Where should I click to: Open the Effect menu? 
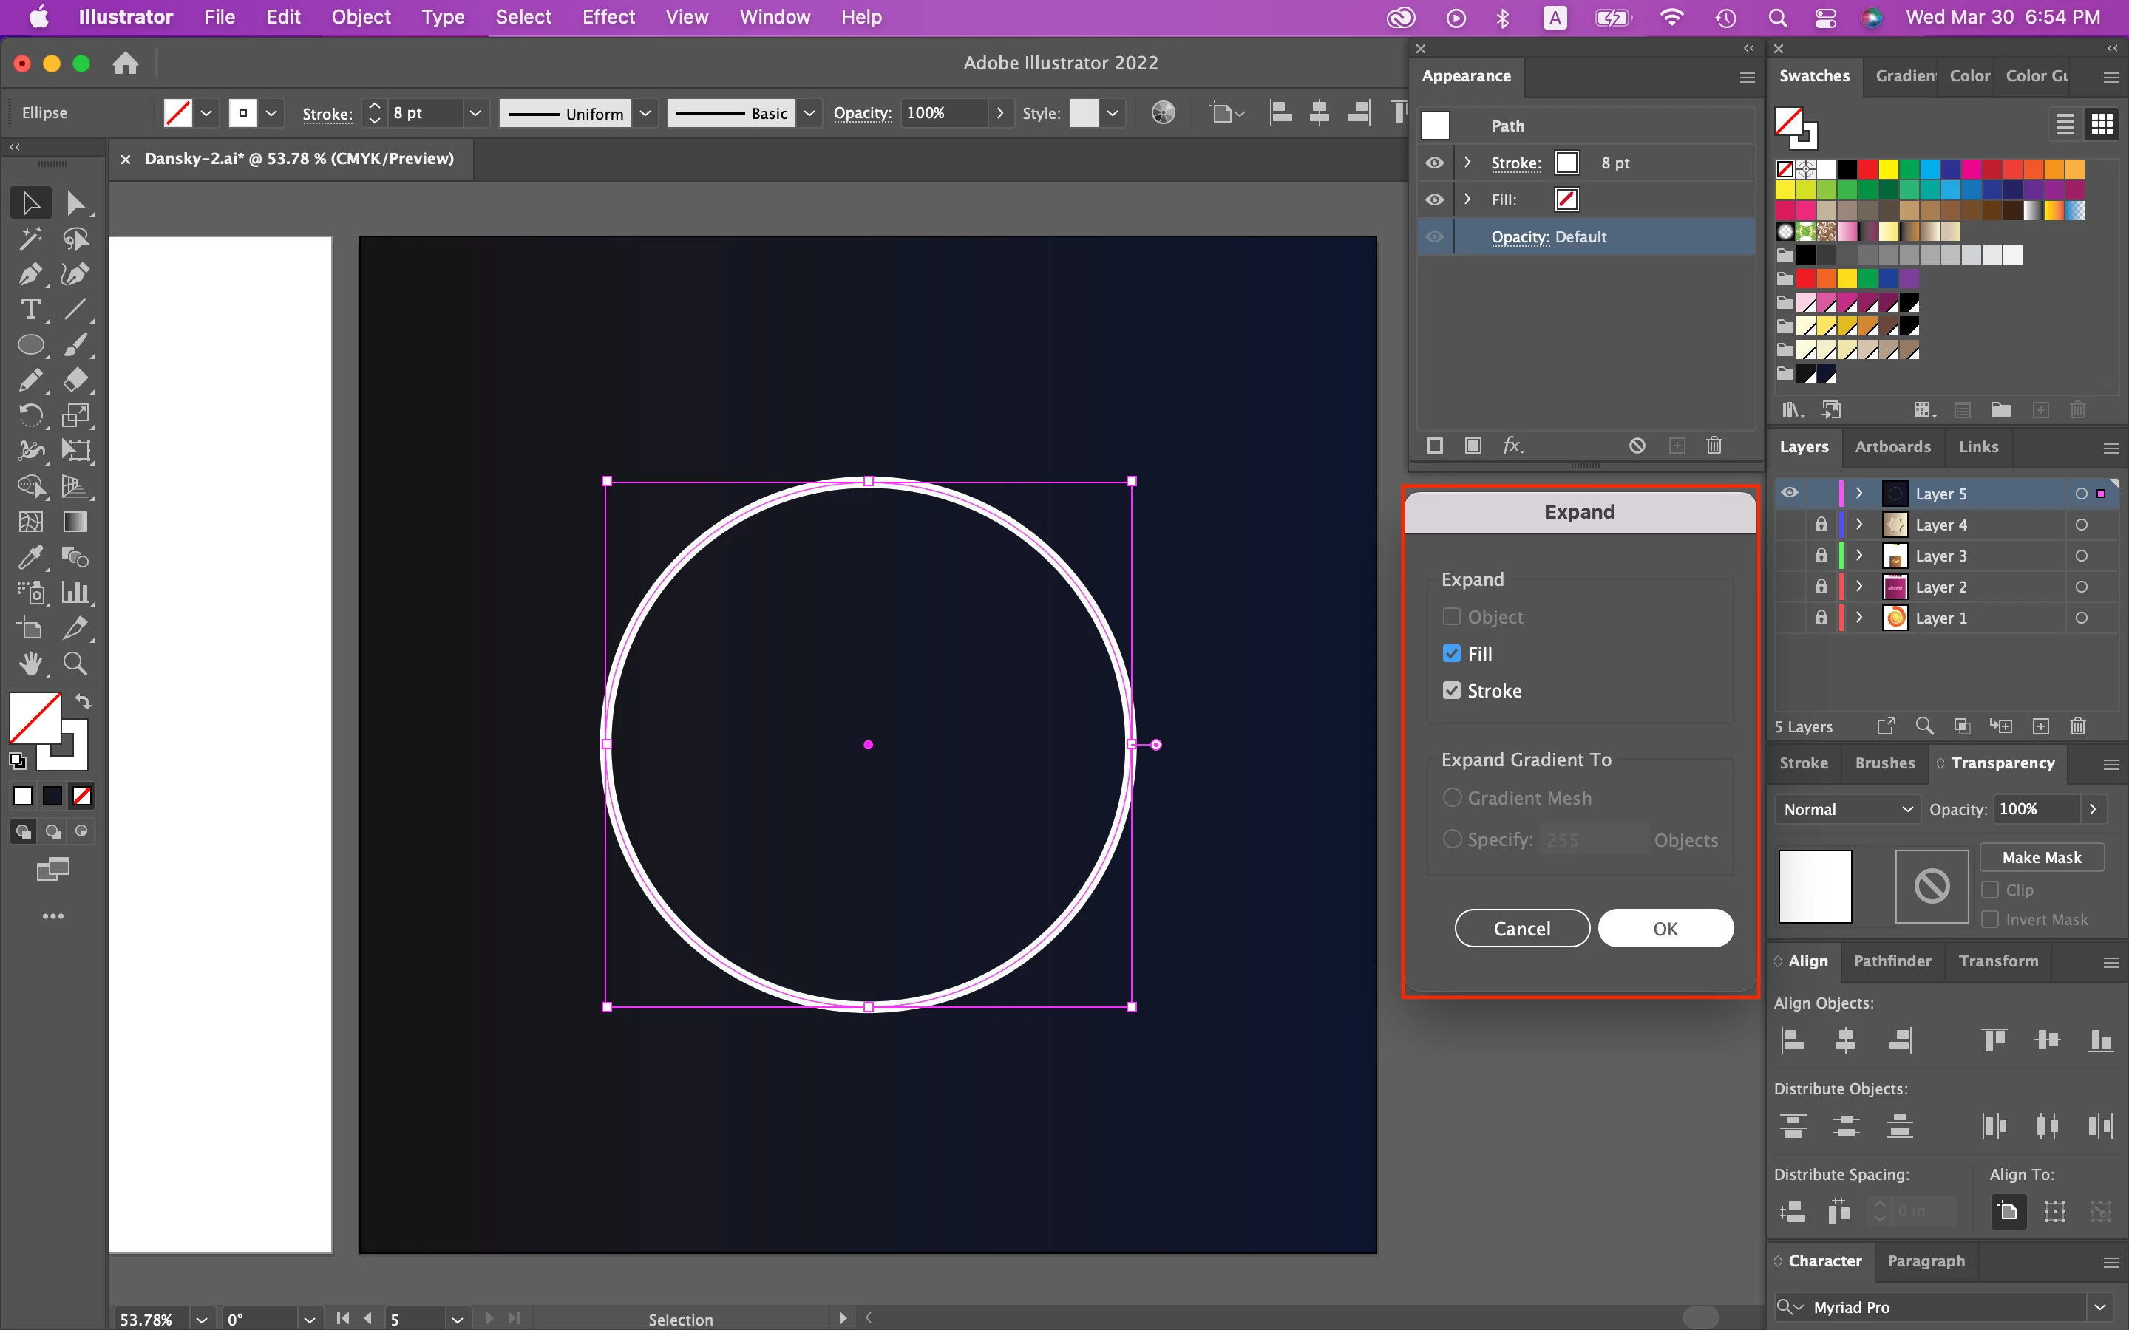608,17
